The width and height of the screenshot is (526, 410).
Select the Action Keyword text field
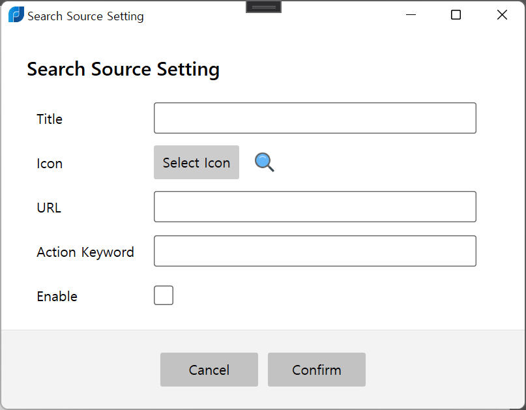[315, 251]
